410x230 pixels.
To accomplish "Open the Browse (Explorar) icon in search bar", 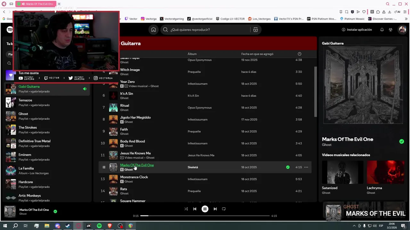I will (255, 30).
